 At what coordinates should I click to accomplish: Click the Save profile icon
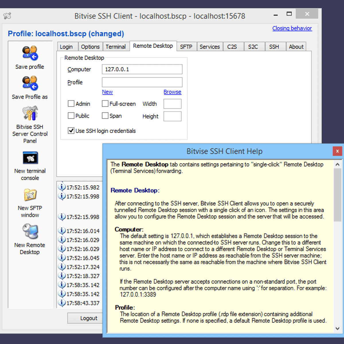(30, 53)
